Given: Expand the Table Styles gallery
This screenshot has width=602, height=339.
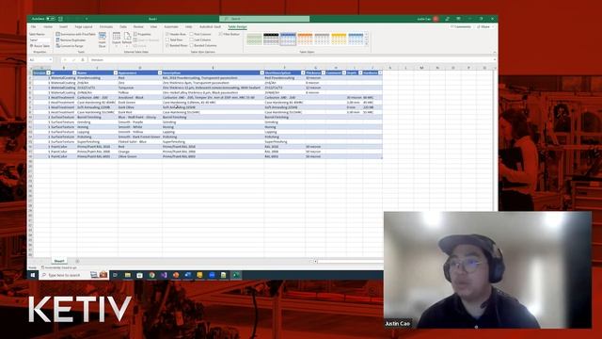Looking at the screenshot, I should click(366, 44).
